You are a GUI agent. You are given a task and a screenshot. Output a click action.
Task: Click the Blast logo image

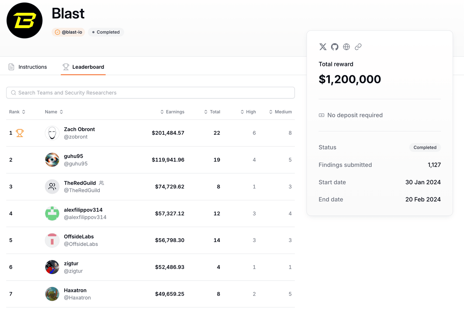click(24, 20)
